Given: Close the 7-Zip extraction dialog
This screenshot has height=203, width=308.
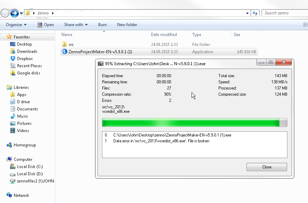Looking at the screenshot, I should (x=284, y=62).
